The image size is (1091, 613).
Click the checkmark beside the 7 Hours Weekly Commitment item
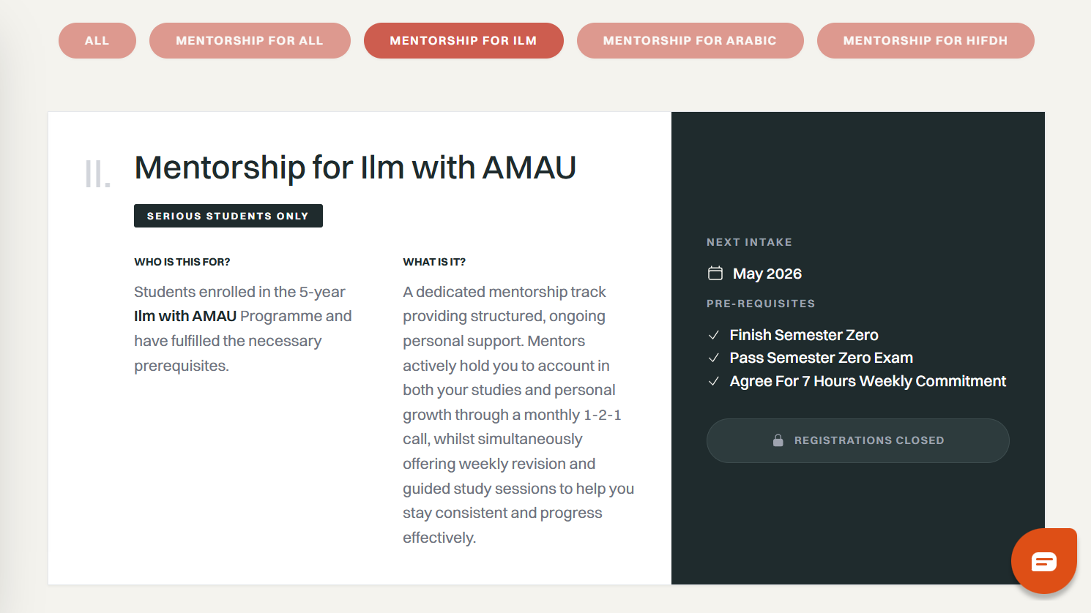[713, 381]
